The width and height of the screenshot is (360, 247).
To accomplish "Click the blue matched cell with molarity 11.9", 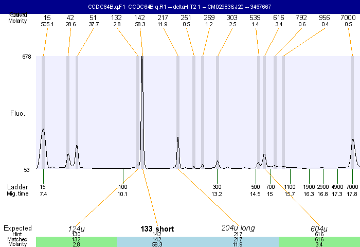I will pos(238,245).
